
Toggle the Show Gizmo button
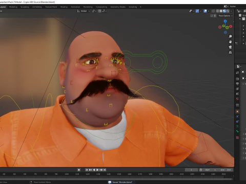197,11
